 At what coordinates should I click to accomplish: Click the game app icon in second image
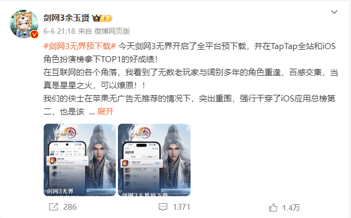pyautogui.click(x=126, y=163)
